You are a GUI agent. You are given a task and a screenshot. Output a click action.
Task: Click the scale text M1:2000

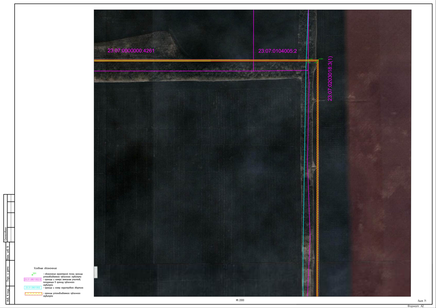tap(240, 300)
